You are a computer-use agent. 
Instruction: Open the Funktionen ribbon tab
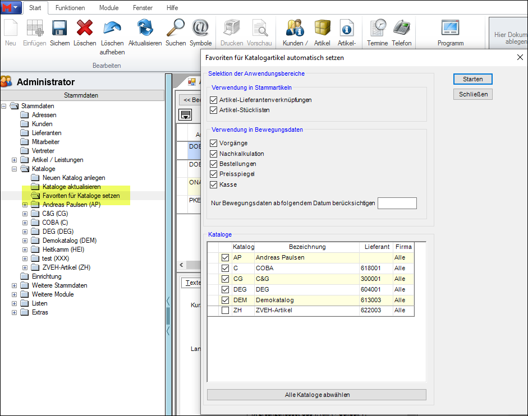click(x=70, y=8)
